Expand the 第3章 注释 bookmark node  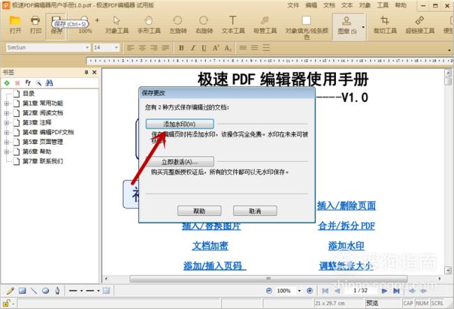coord(7,123)
